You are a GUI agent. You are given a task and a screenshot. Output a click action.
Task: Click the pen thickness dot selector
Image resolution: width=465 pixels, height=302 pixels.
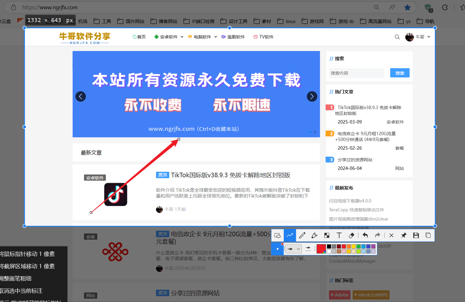(x=278, y=249)
